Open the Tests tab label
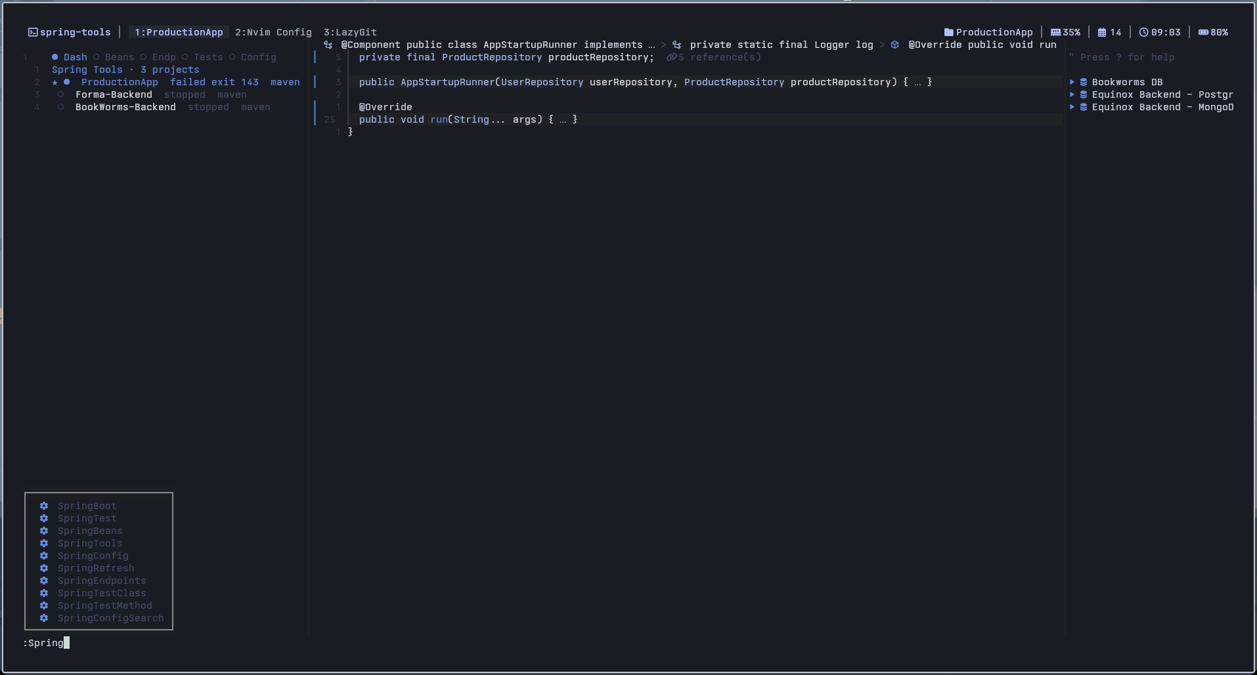The image size is (1257, 675). click(208, 57)
